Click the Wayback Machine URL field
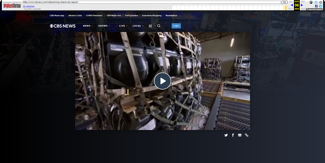This screenshot has width=325, height=163. tap(152, 2)
